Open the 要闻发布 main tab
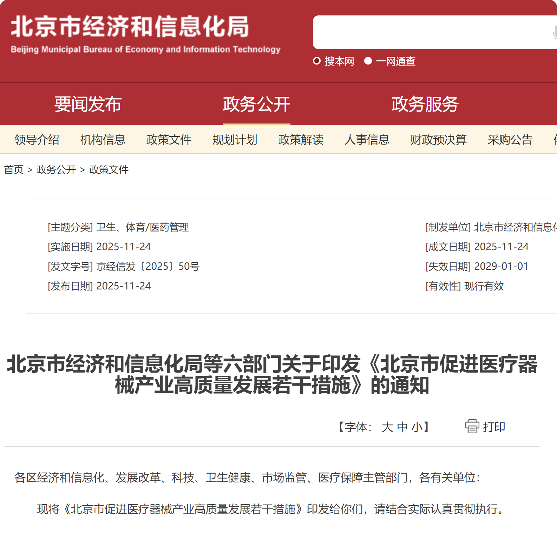Viewport: 557px width, 548px height. (88, 104)
